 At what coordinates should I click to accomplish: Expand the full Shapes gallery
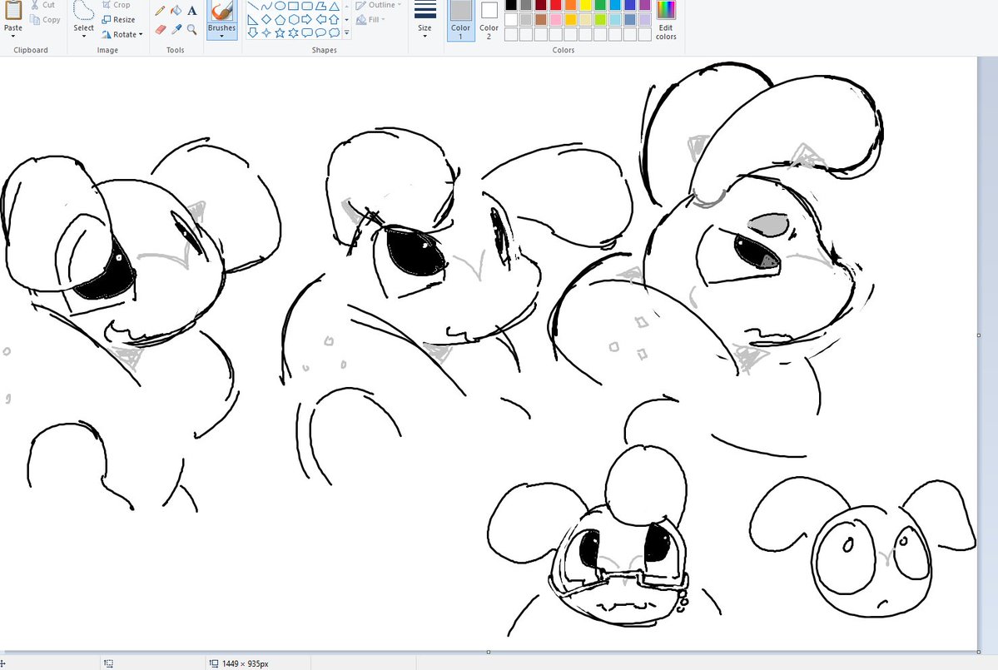(347, 32)
